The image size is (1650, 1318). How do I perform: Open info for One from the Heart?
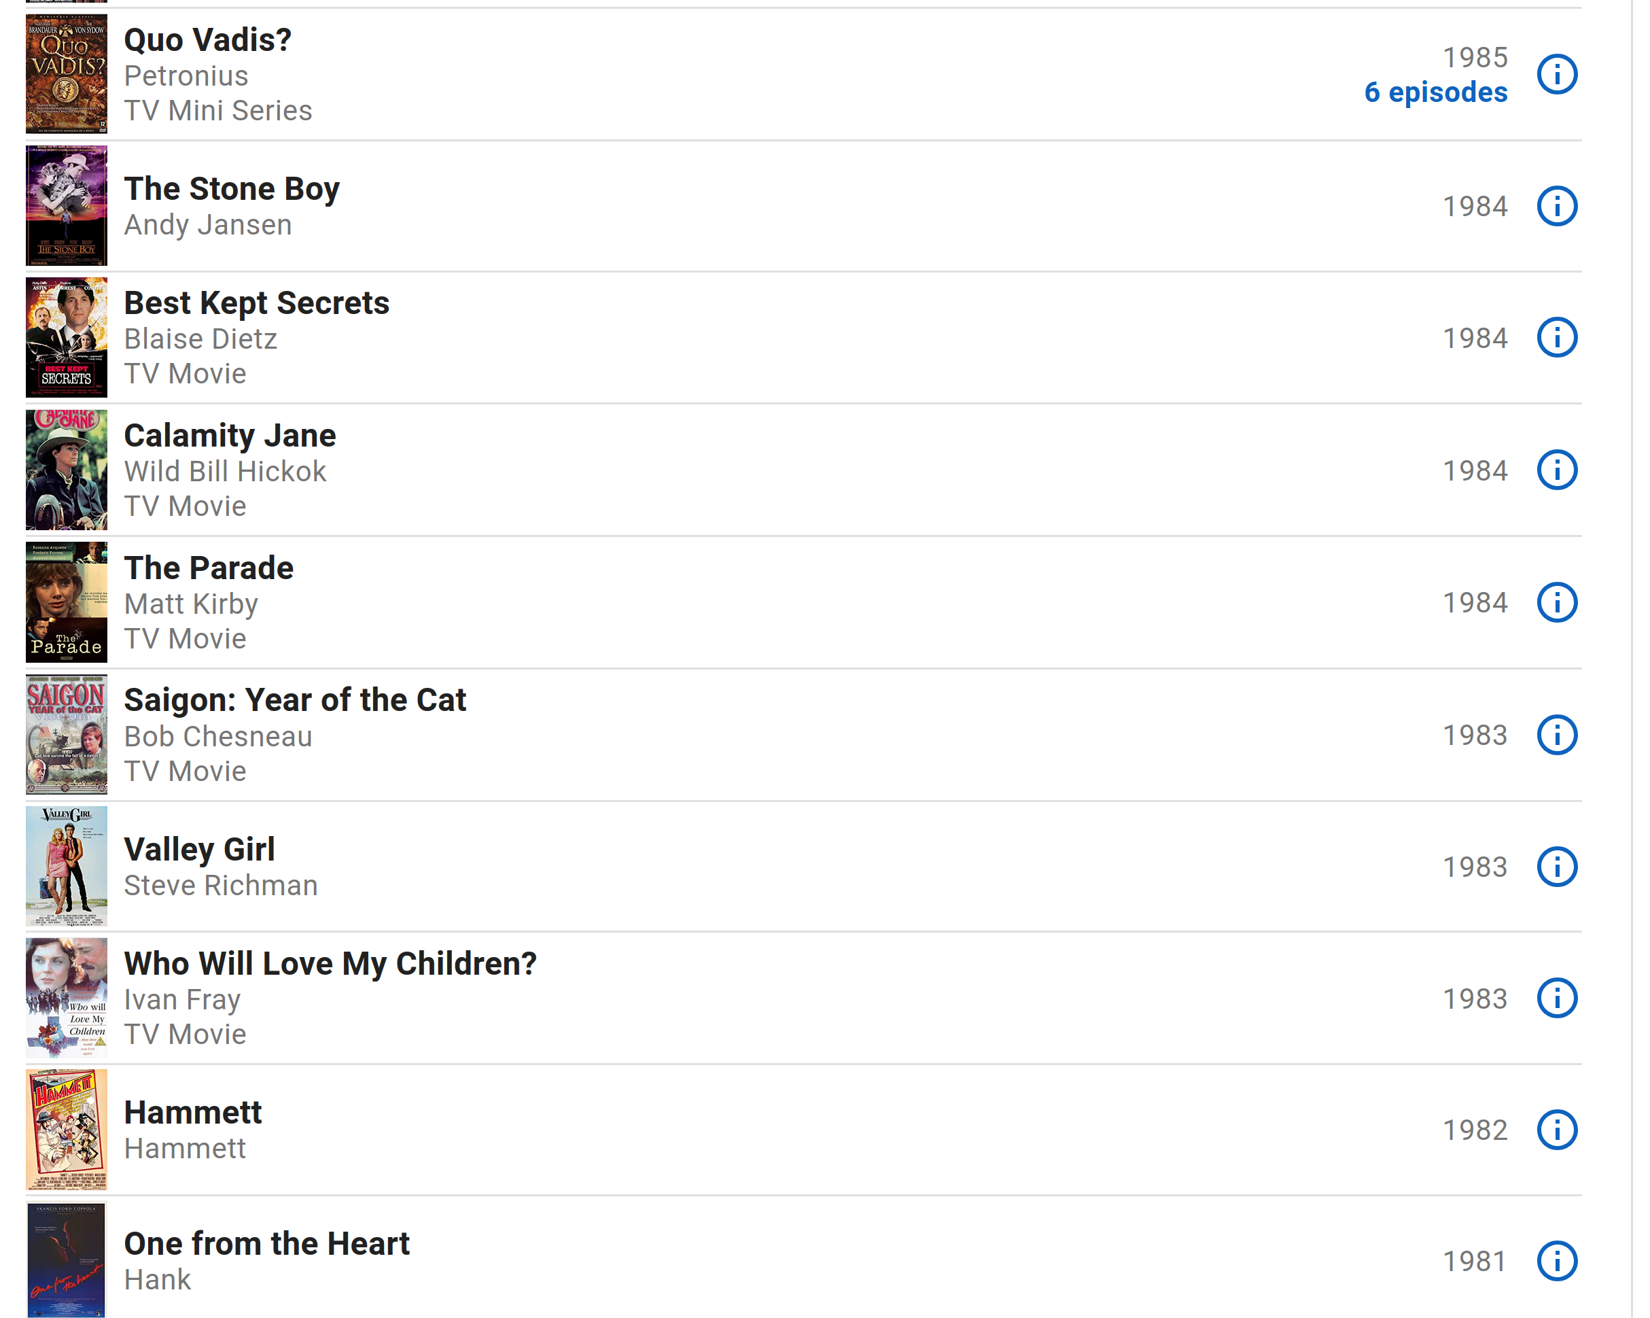[1557, 1262]
